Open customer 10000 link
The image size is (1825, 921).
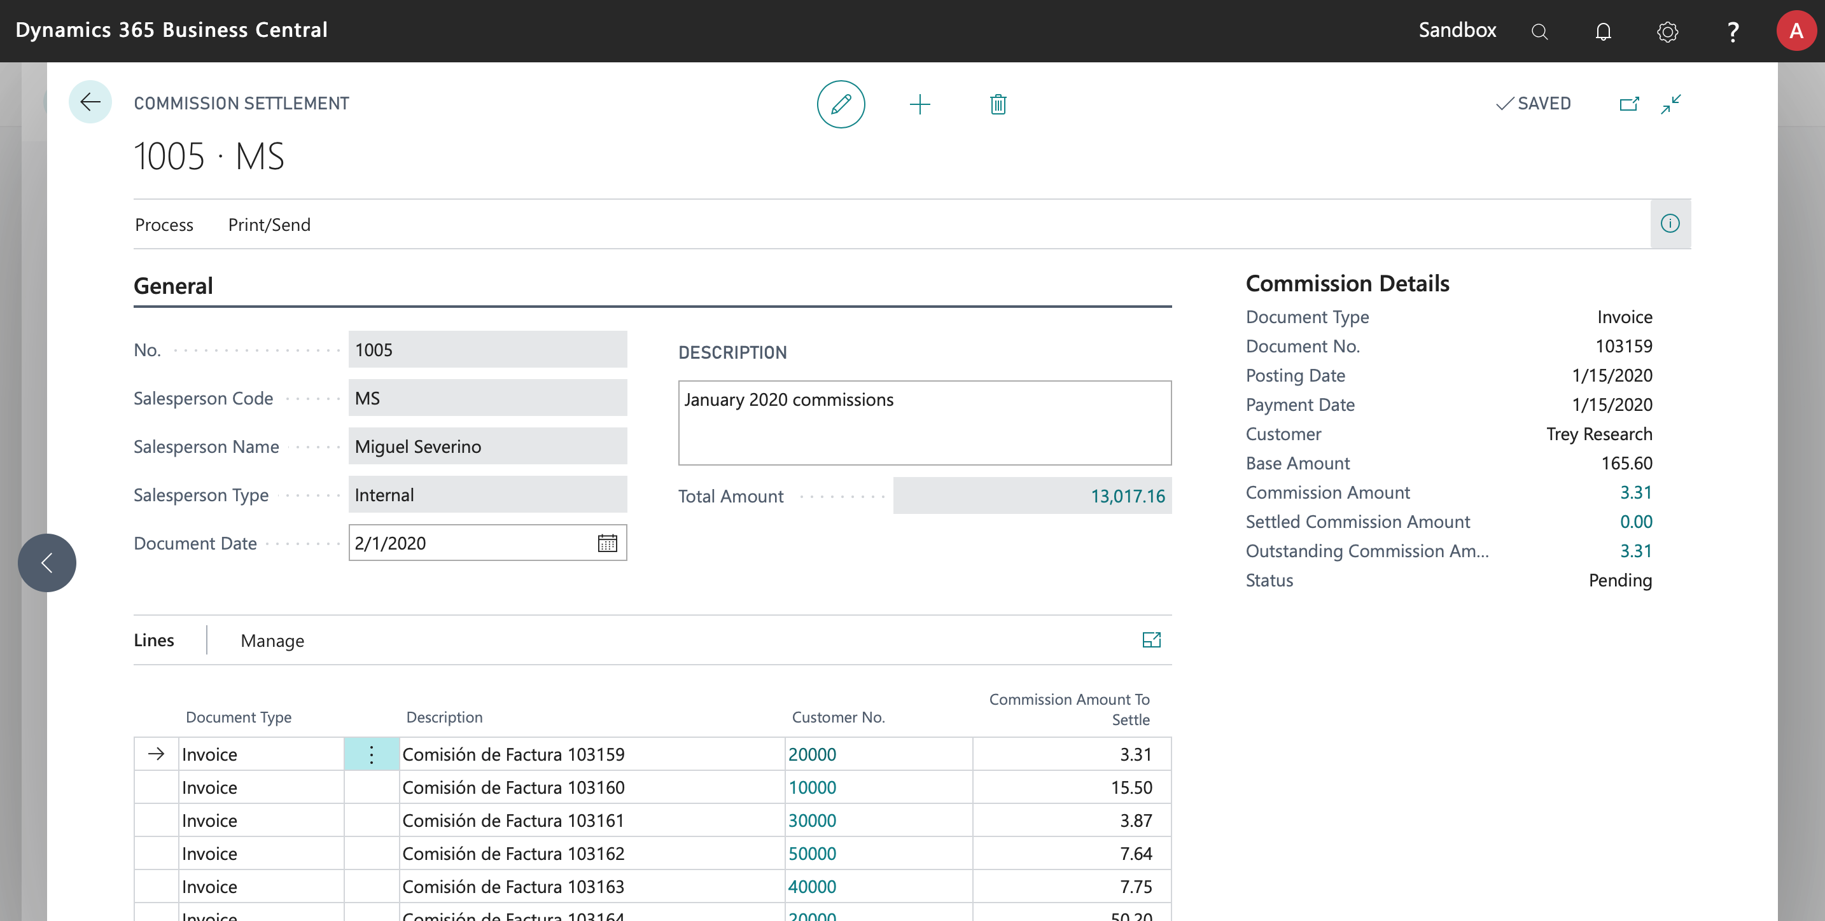812,787
